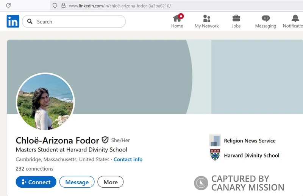The width and height of the screenshot is (303, 196).
Task: Click the Religion News Service logo
Action: click(x=215, y=140)
